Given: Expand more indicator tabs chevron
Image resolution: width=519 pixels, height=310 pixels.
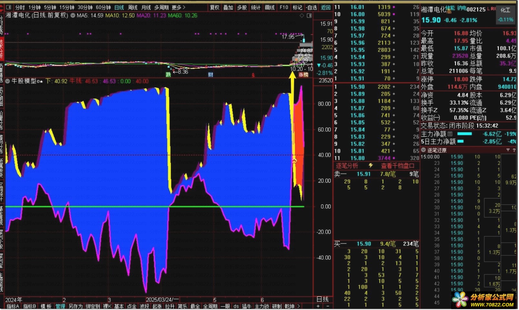Looking at the screenshot, I should point(299,306).
